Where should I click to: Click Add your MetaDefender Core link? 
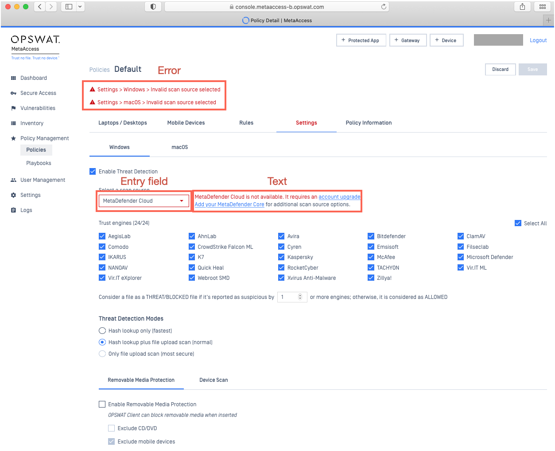(229, 204)
